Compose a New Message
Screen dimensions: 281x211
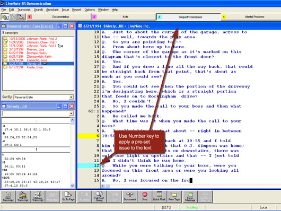[190, 197]
